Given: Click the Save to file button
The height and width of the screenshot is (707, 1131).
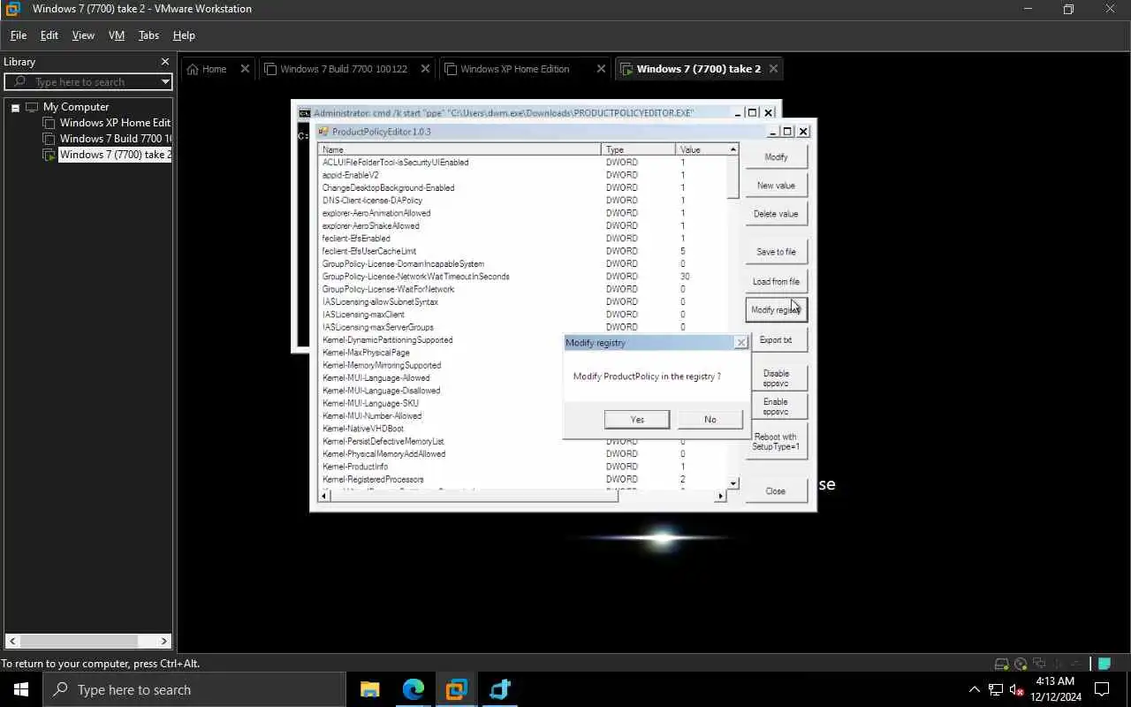Looking at the screenshot, I should 776,252.
